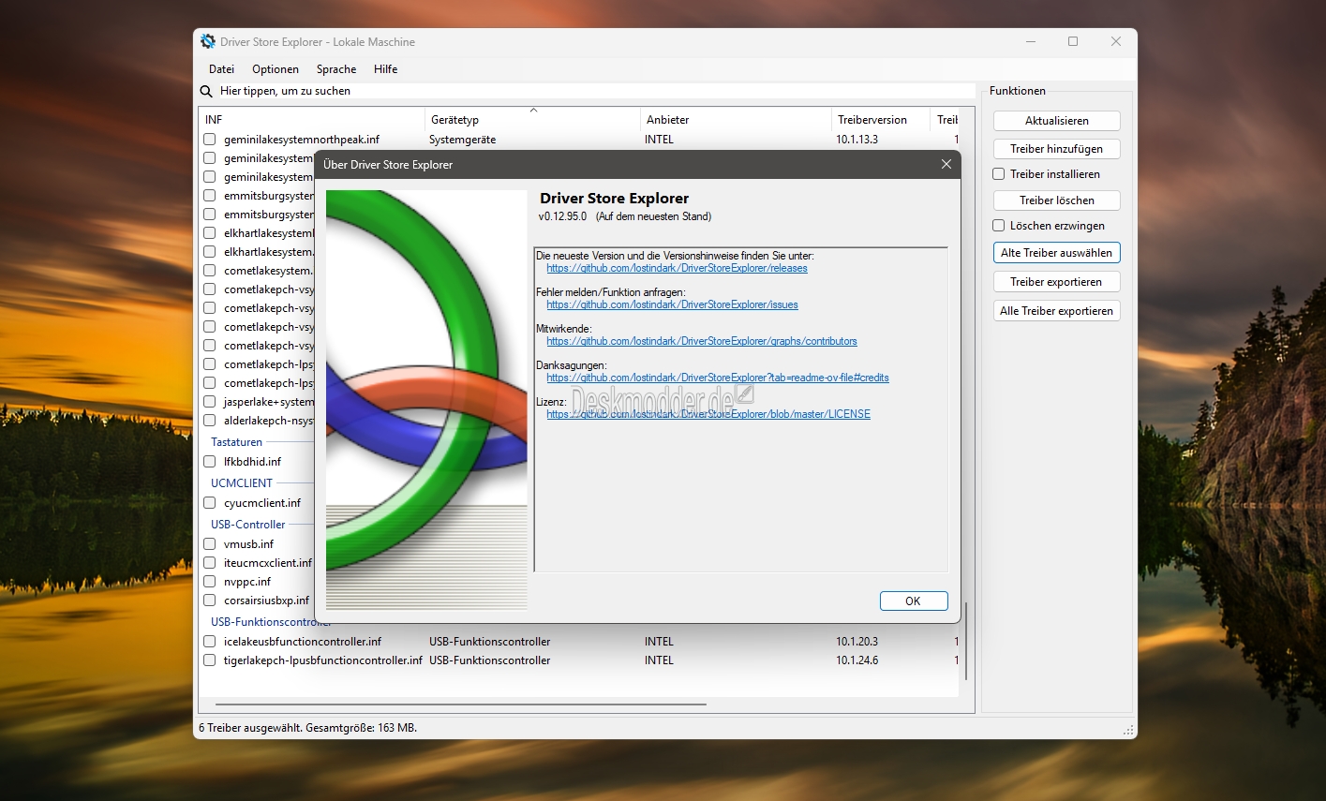
Task: Click the Aktualisieren button
Action: (1057, 121)
